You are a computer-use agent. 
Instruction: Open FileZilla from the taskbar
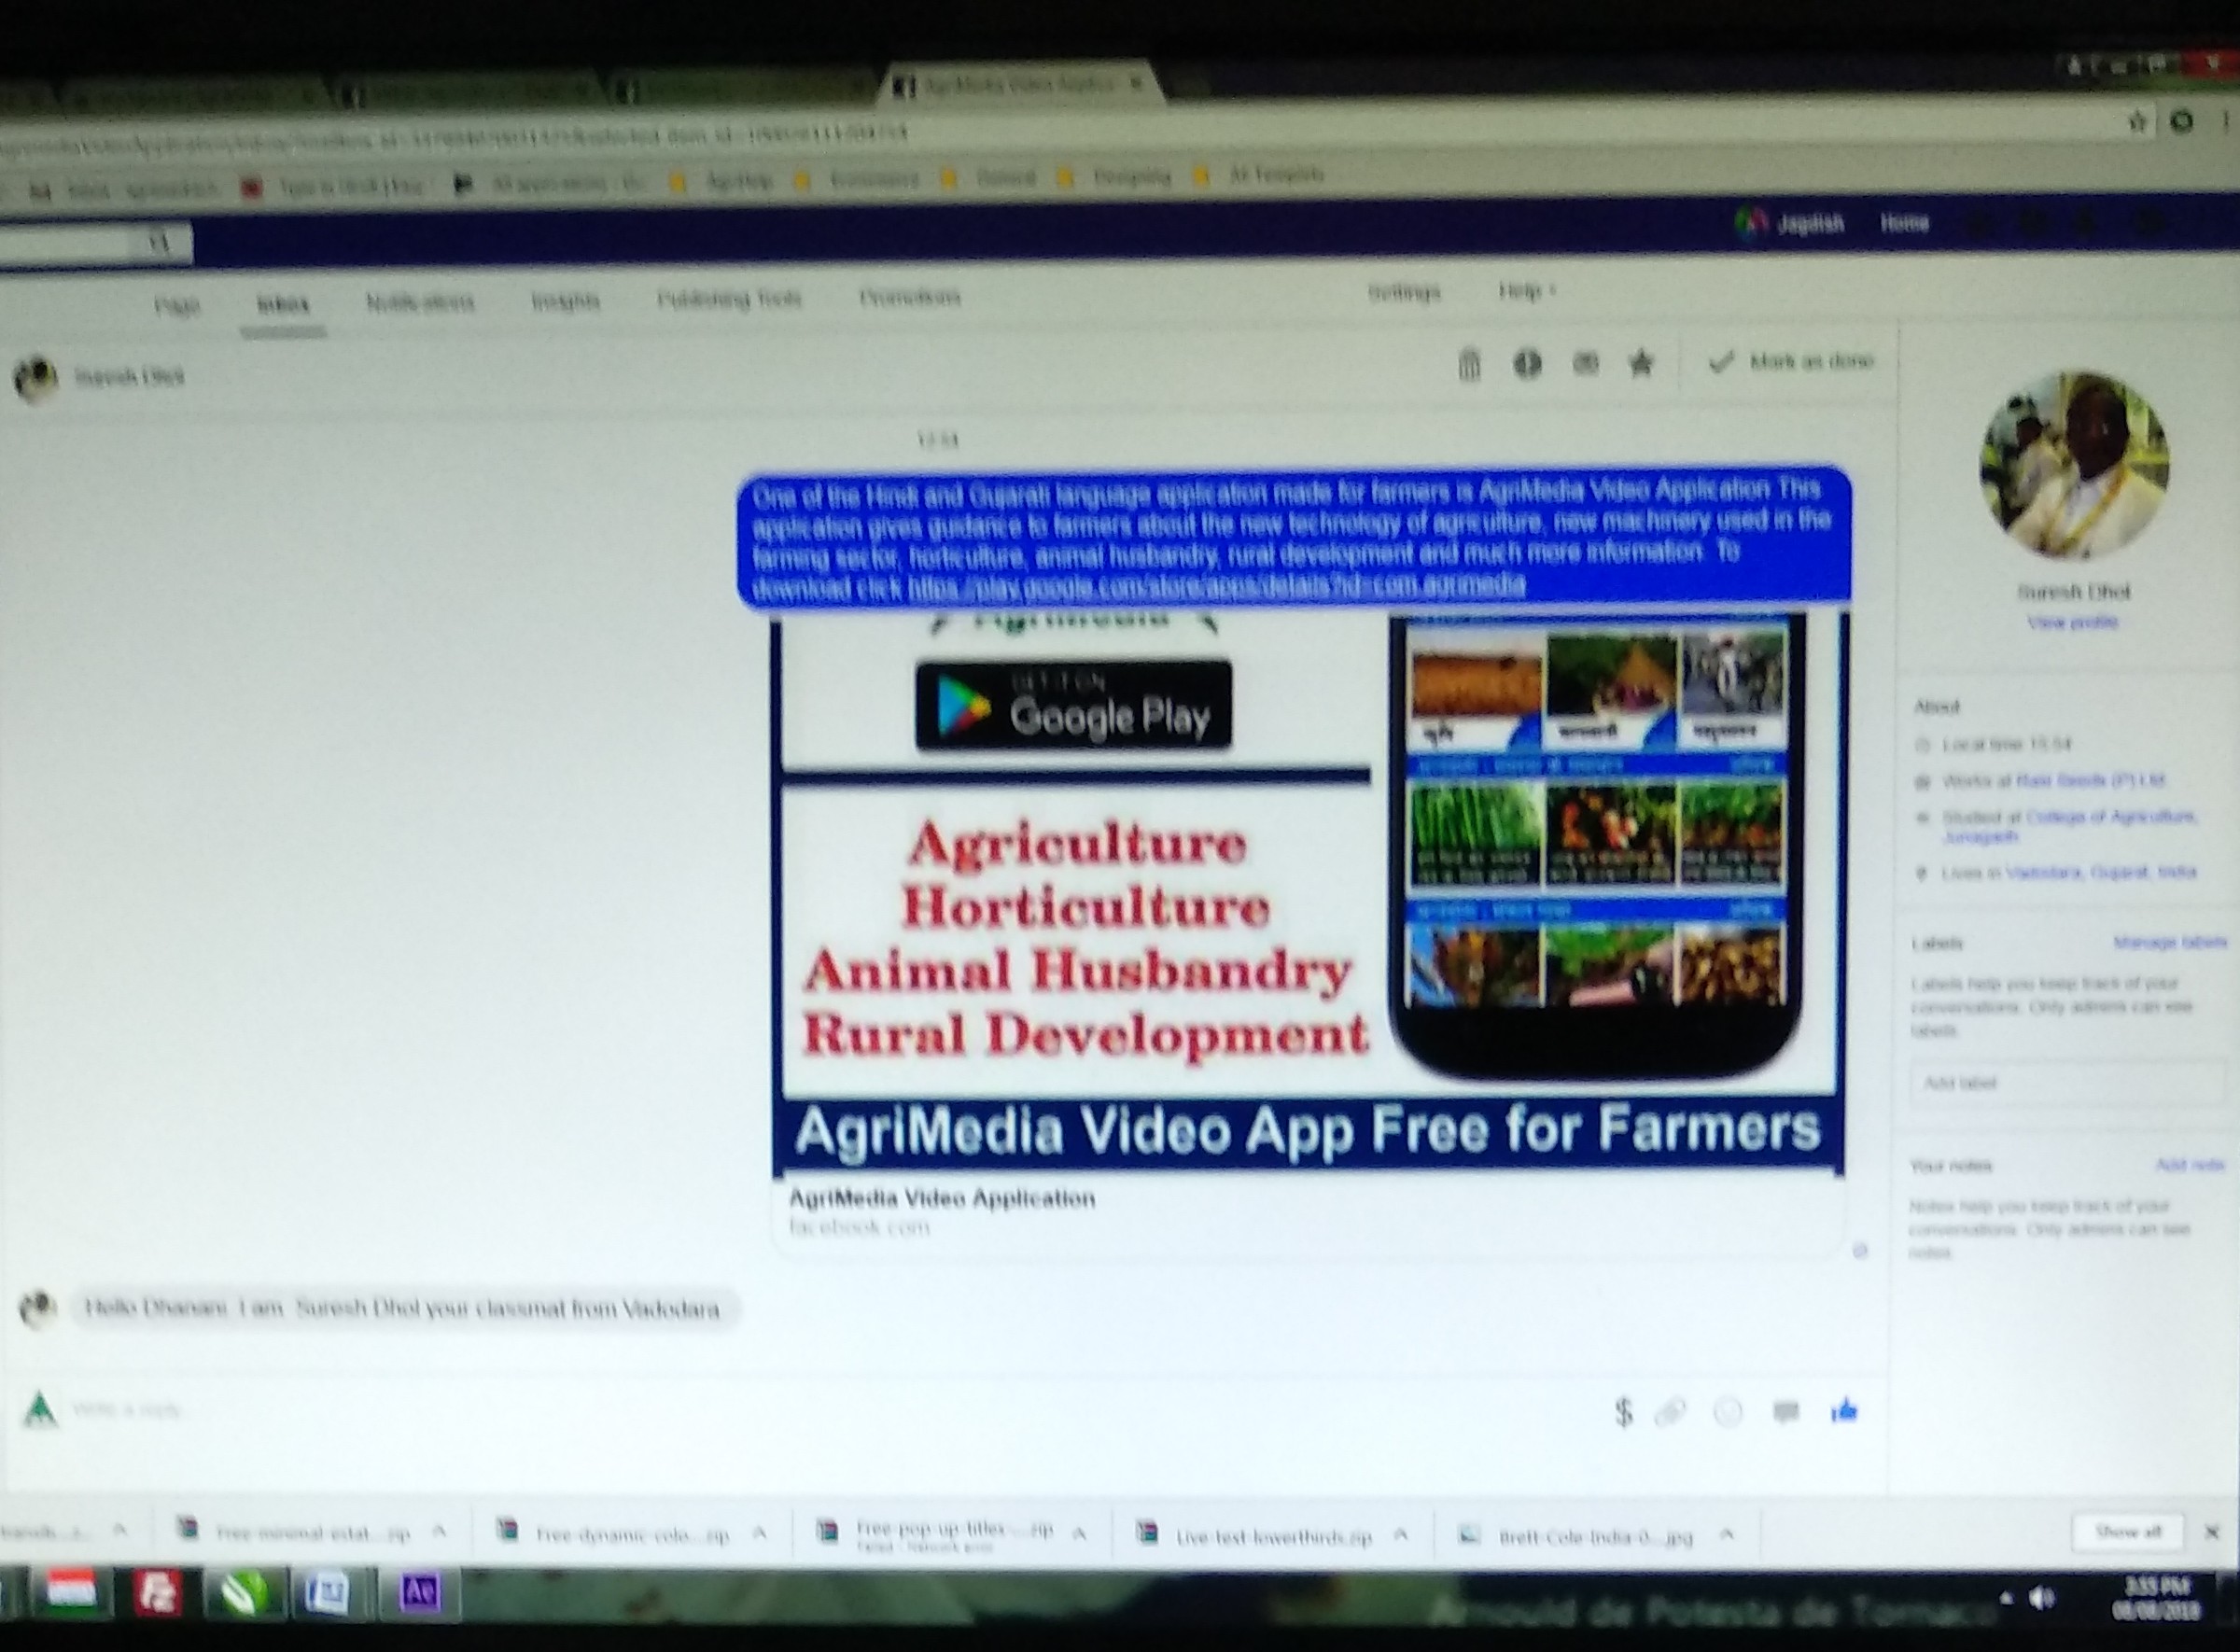click(x=157, y=1592)
